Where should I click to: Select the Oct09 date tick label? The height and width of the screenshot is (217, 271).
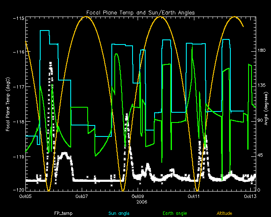pos(137,197)
